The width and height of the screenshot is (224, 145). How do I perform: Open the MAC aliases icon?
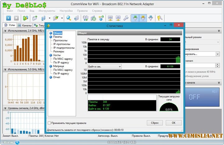tap(110, 18)
